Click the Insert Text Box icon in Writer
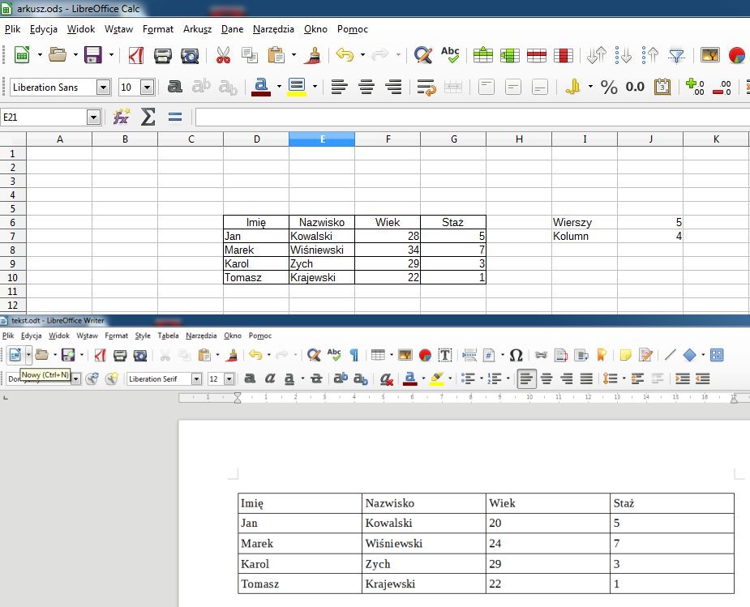 (445, 355)
